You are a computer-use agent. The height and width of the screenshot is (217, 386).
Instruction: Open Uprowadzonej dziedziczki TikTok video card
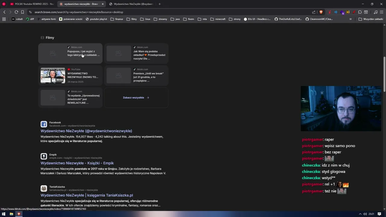(70, 98)
